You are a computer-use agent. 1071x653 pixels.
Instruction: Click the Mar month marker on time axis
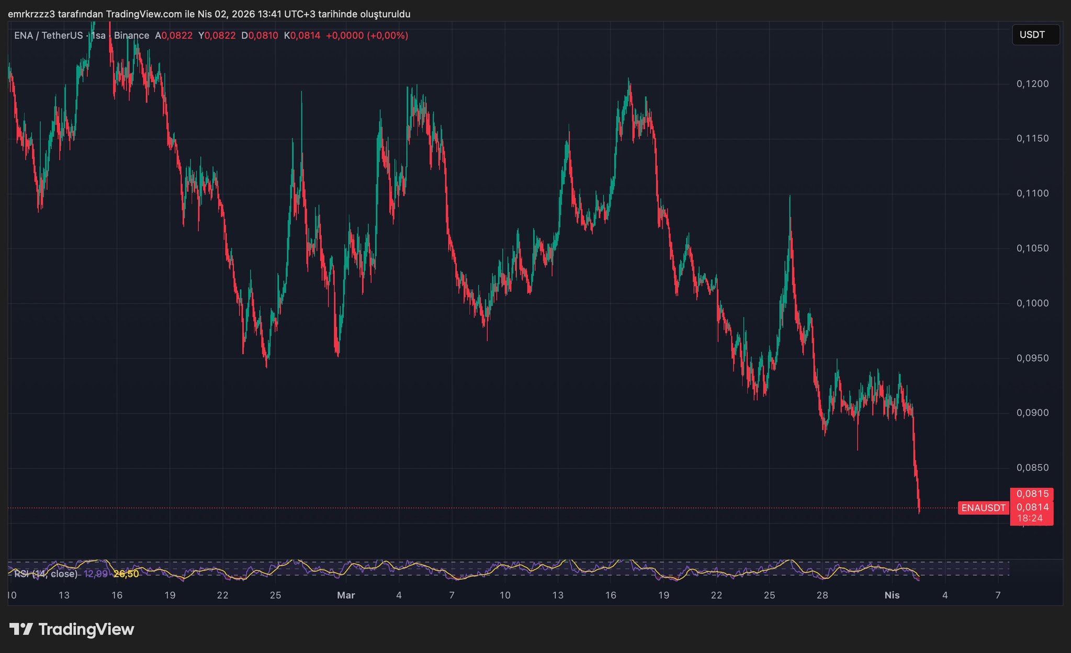(x=346, y=595)
